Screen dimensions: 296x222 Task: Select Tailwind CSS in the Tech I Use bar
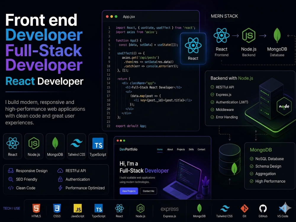(224, 209)
